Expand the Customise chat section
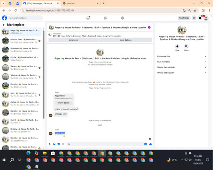The width and height of the screenshot is (213, 170). 182,56
